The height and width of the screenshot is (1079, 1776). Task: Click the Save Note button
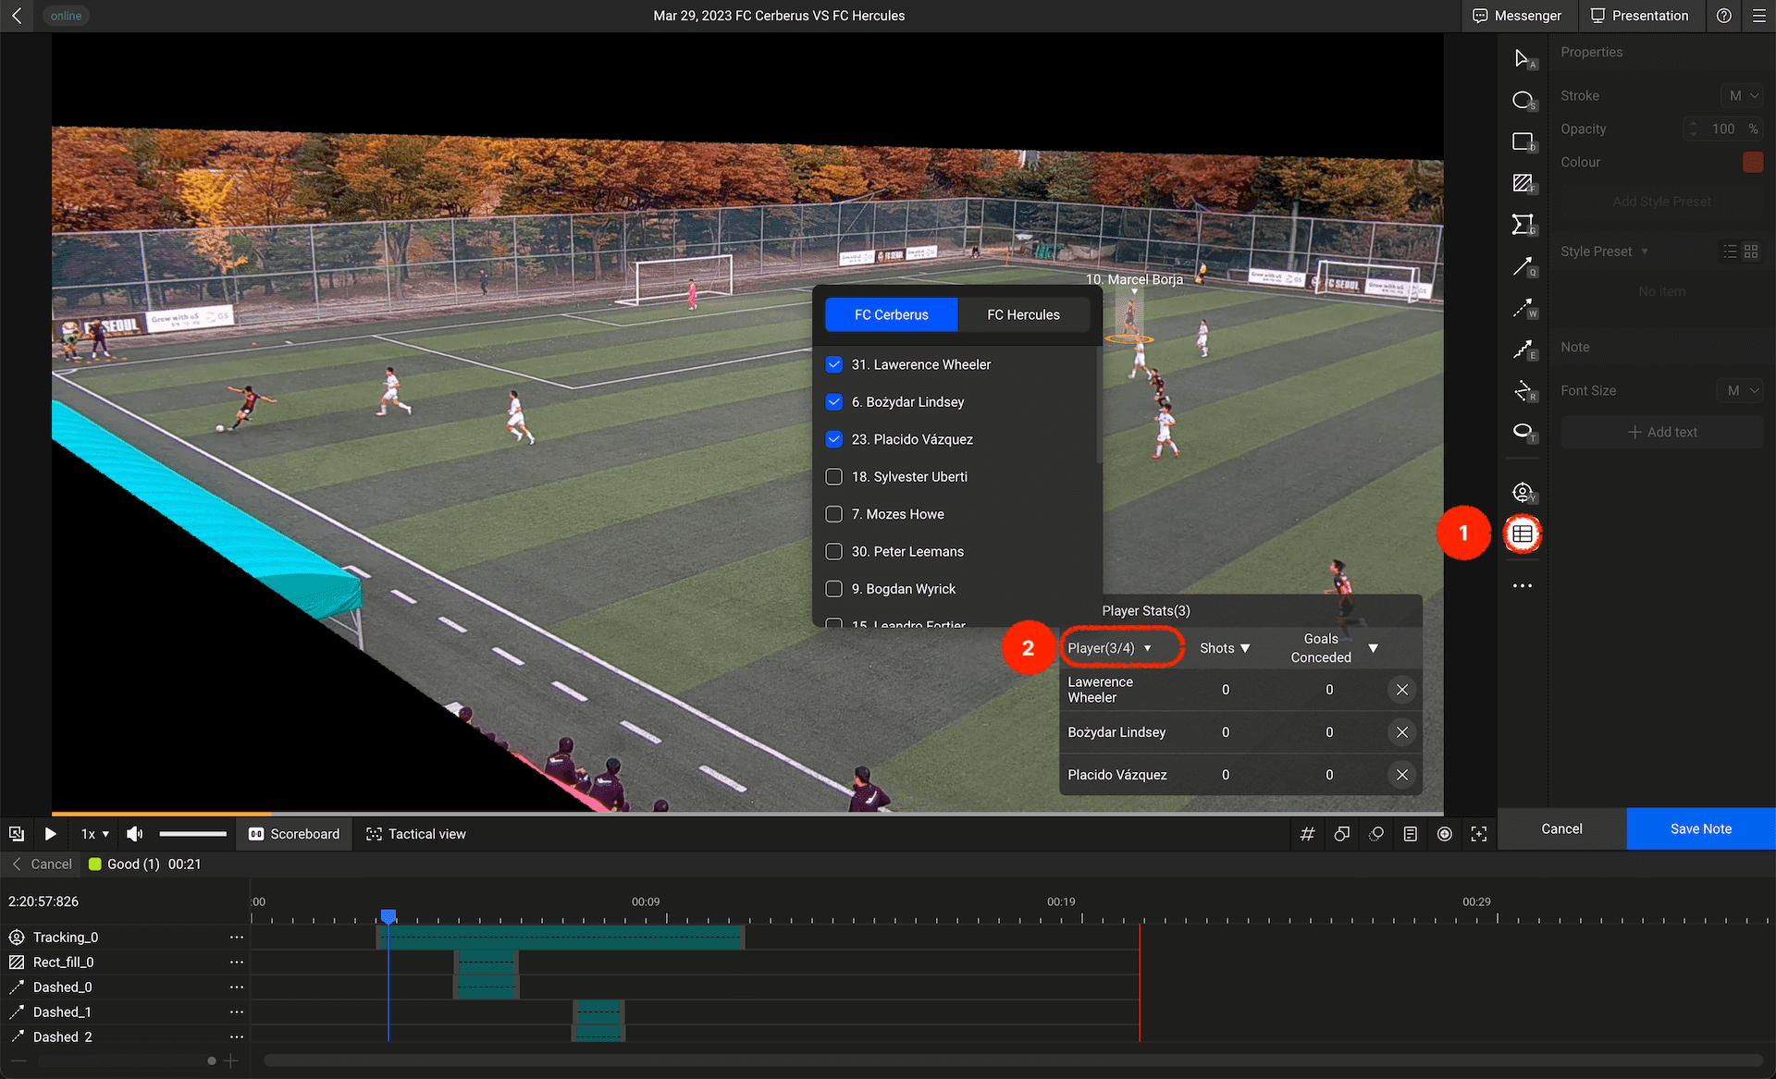[x=1700, y=828]
